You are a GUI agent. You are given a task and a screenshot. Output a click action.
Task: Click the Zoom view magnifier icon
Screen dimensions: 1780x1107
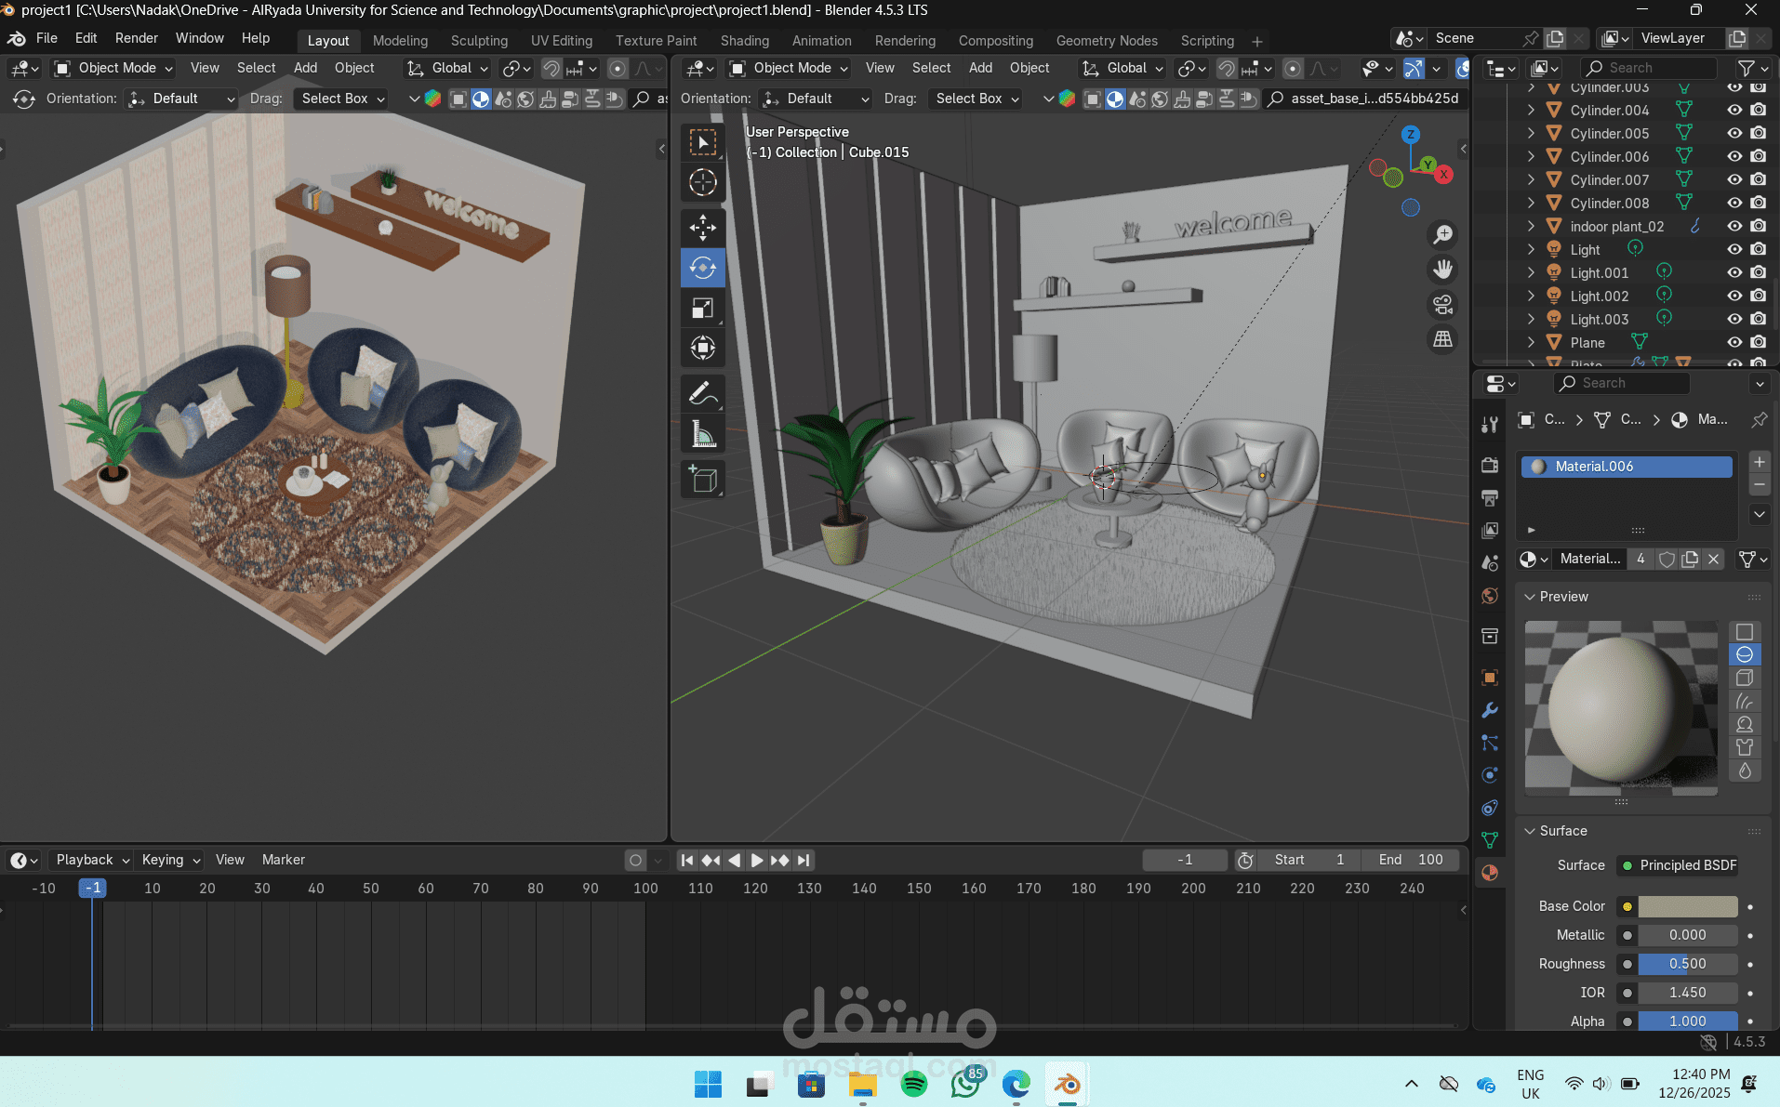pyautogui.click(x=1442, y=235)
